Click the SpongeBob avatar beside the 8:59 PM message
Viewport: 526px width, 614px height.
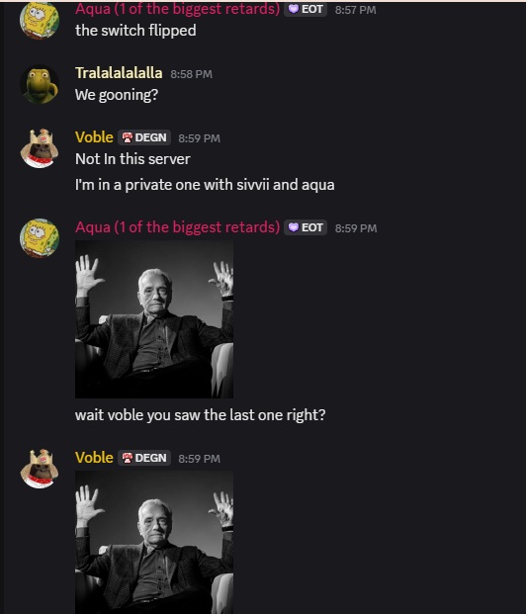point(40,238)
